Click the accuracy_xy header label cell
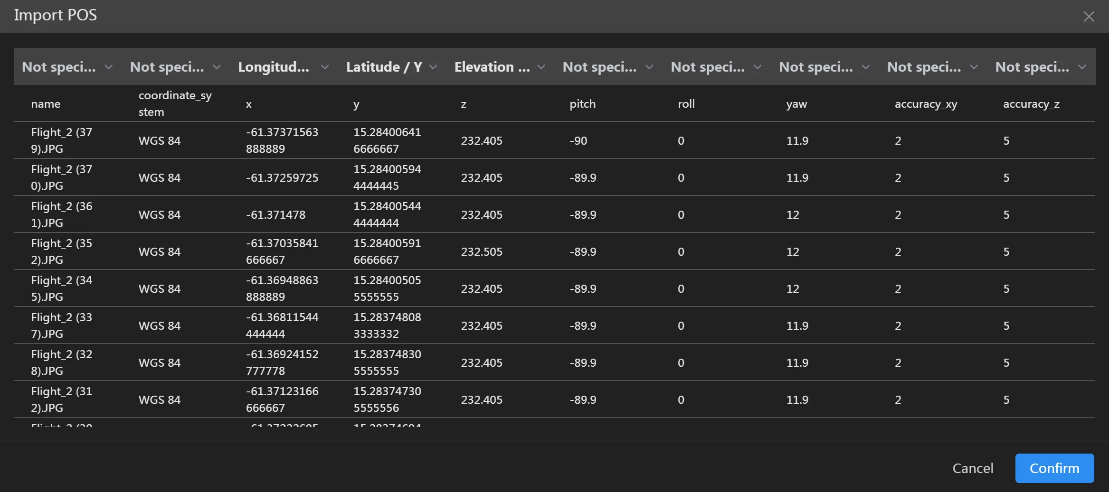The width and height of the screenshot is (1109, 492). pyautogui.click(x=926, y=104)
